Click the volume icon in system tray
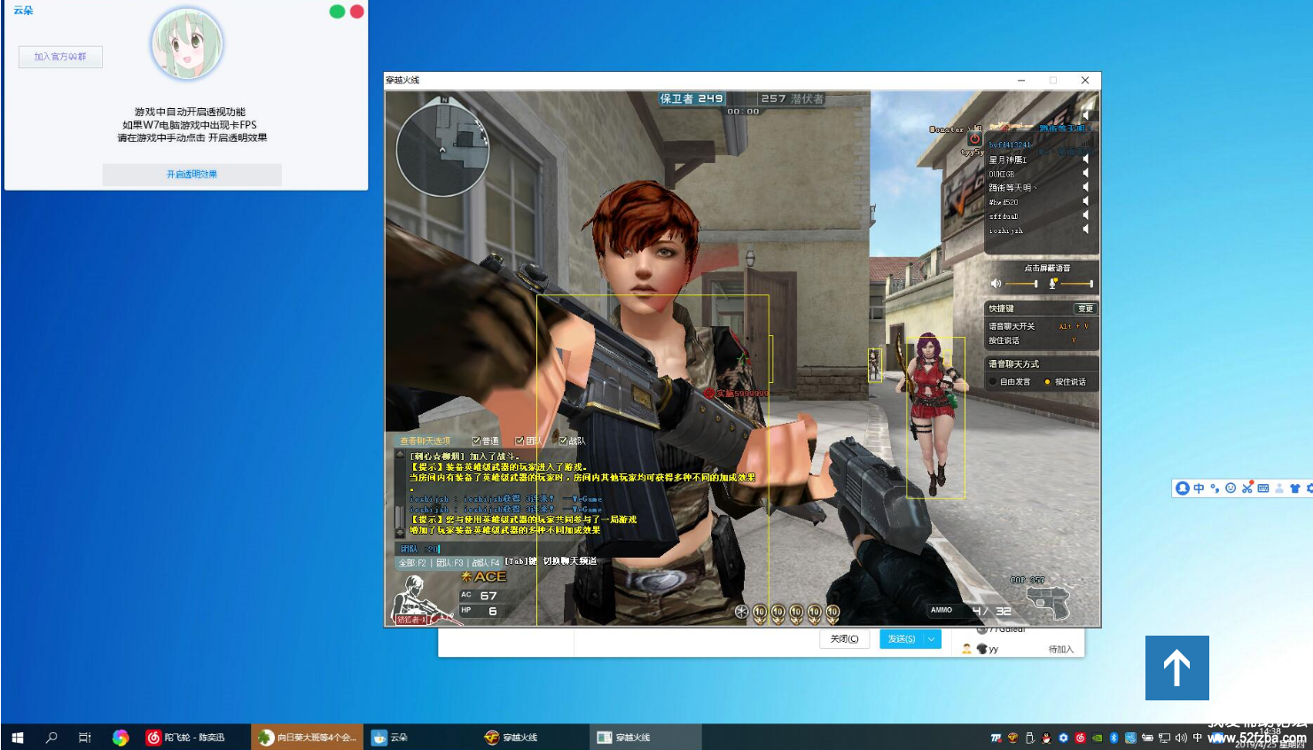This screenshot has width=1313, height=750. 1181,738
